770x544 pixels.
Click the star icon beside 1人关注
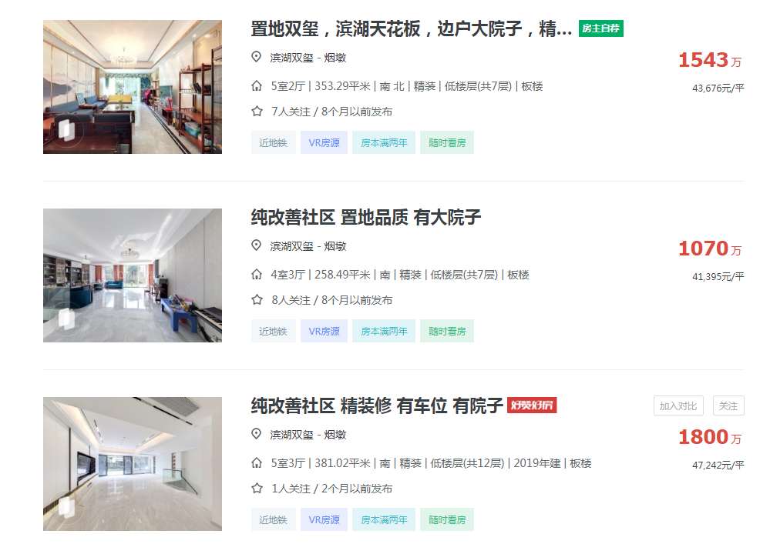[x=257, y=488]
